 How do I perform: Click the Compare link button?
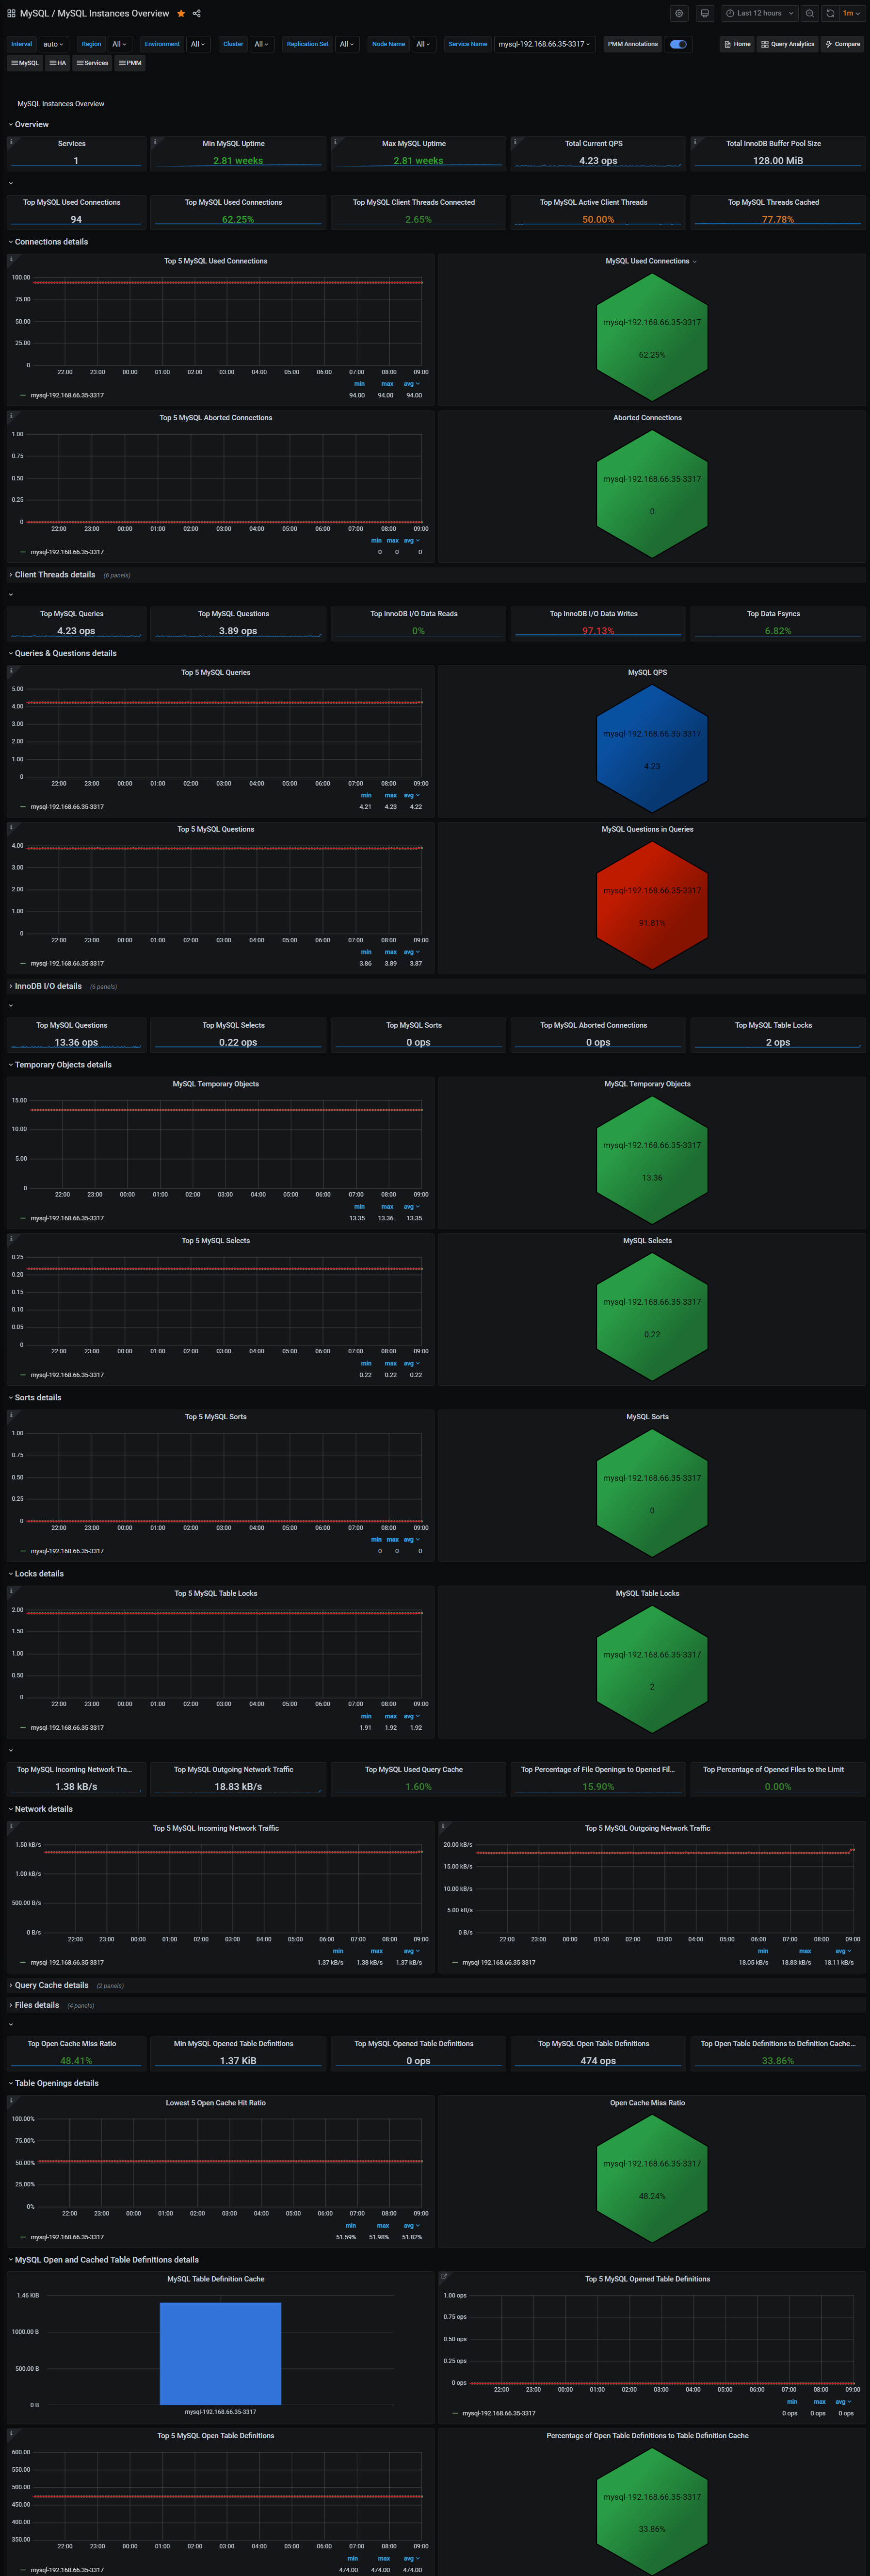click(x=843, y=44)
